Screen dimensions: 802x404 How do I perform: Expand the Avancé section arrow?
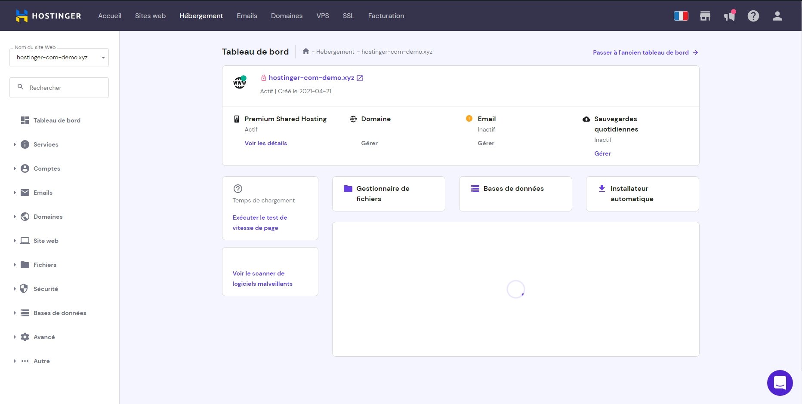(15, 337)
